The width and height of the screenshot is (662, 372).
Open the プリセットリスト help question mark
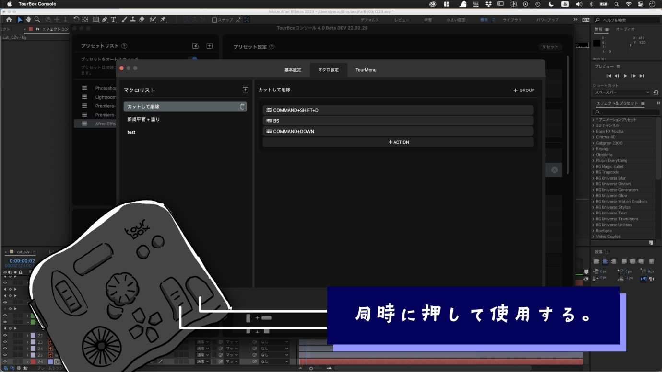point(124,46)
